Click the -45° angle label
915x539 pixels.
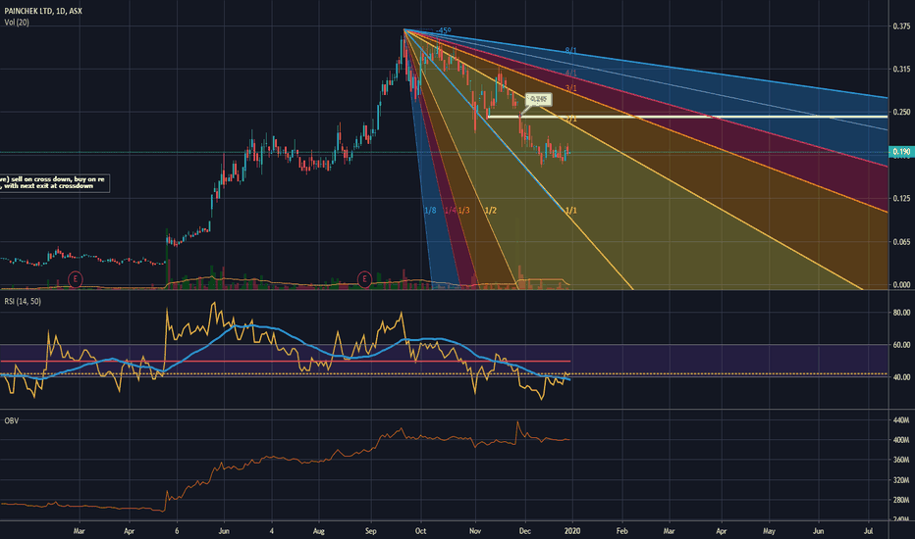pos(444,31)
